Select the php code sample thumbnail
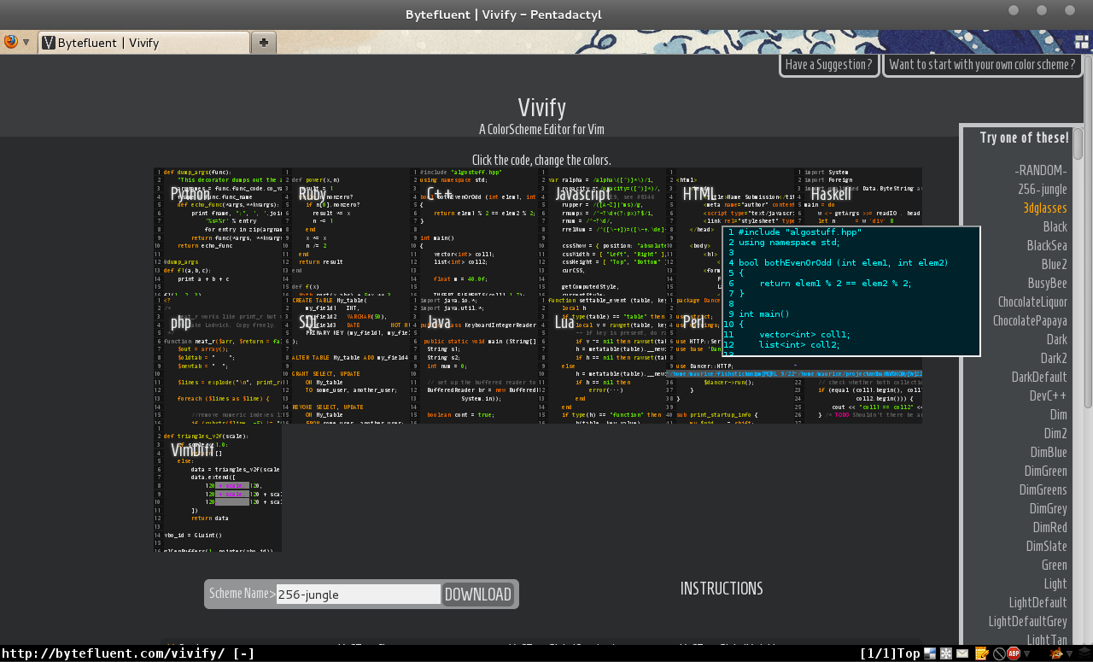This screenshot has width=1093, height=662. tap(218, 360)
